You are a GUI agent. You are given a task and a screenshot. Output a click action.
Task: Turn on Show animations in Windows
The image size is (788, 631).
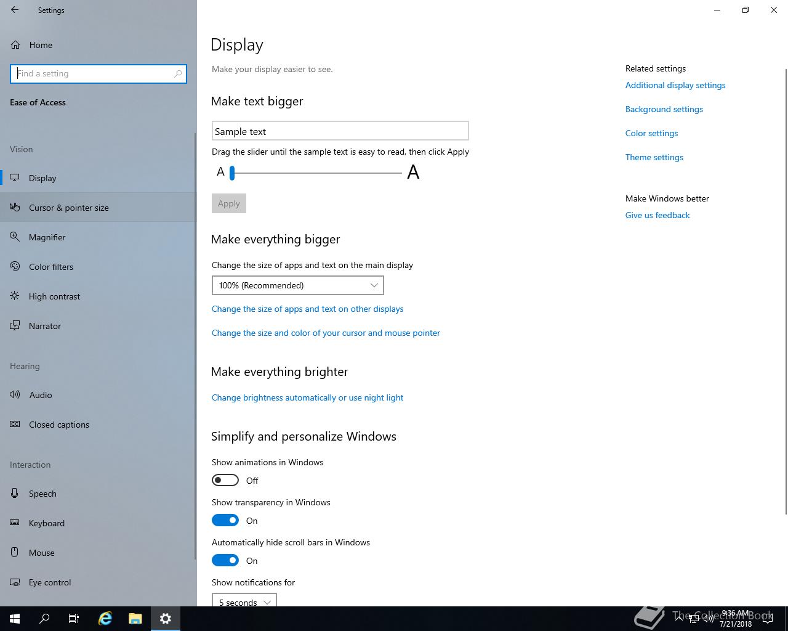[x=225, y=480]
